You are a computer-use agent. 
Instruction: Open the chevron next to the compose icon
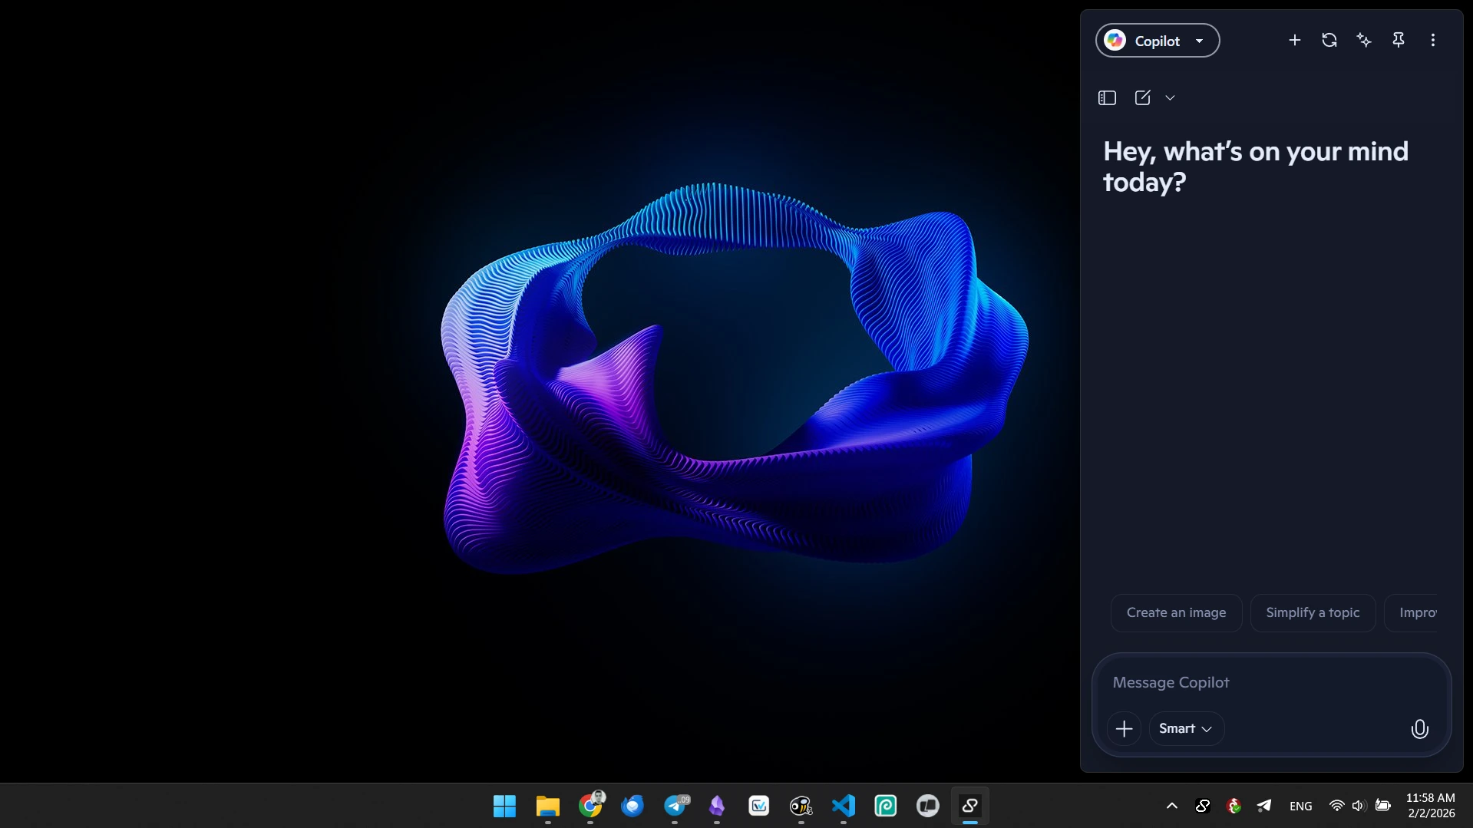pos(1170,98)
